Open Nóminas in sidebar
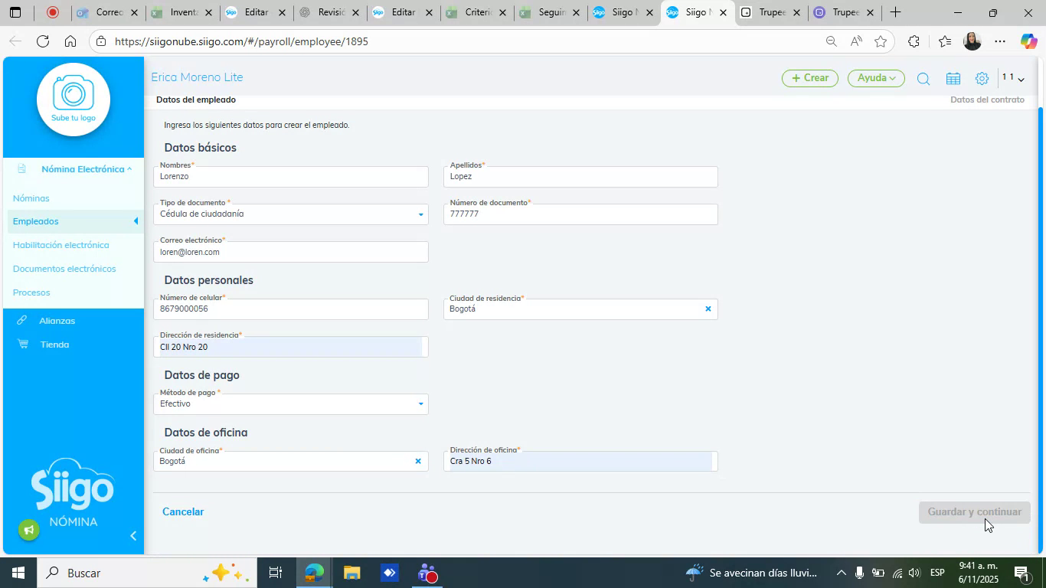This screenshot has height=588, width=1046. tap(31, 198)
